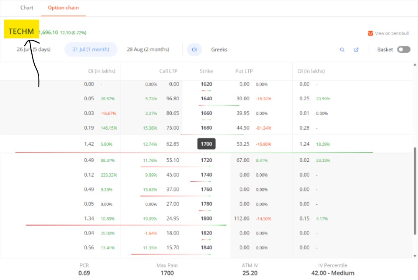
Task: Click the vertical scrollbar thumb
Action: tap(415, 190)
